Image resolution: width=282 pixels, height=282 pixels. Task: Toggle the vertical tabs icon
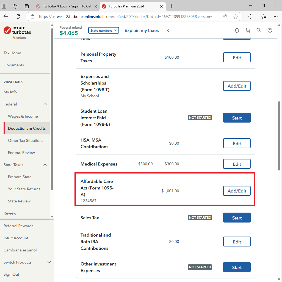(x=27, y=6)
